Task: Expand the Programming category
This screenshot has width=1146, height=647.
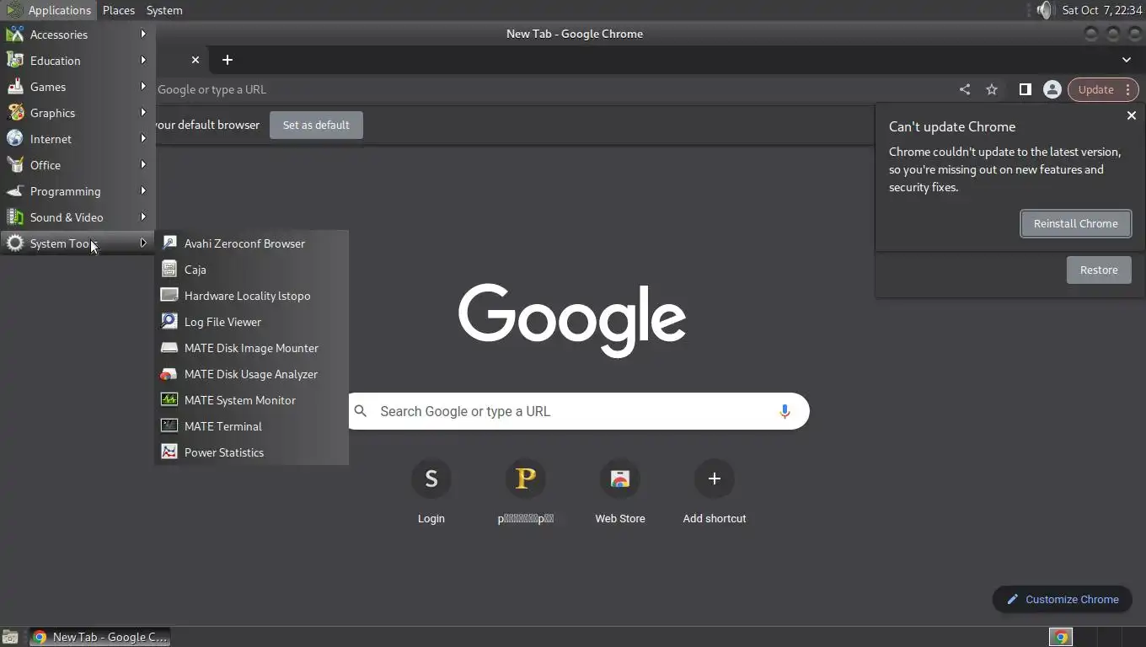Action: [78, 191]
